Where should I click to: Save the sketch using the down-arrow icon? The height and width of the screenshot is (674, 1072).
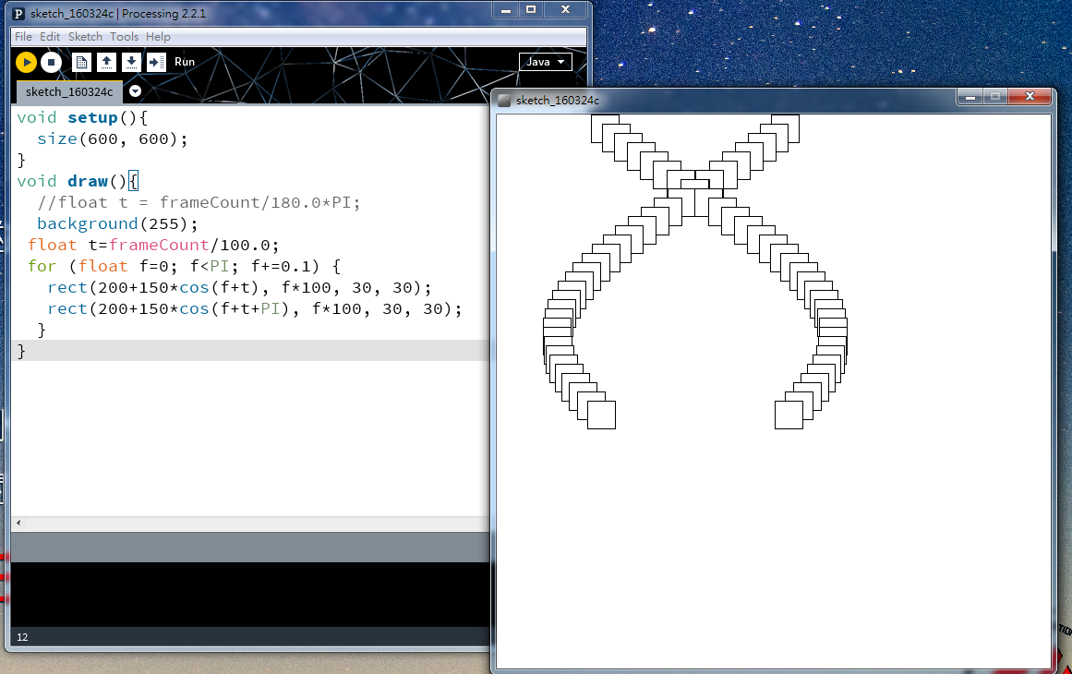[x=131, y=62]
